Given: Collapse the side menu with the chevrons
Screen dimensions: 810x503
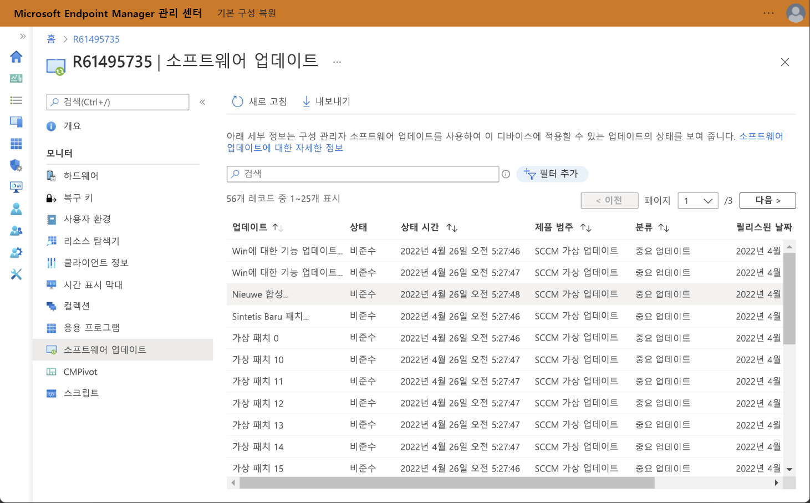Looking at the screenshot, I should (202, 102).
